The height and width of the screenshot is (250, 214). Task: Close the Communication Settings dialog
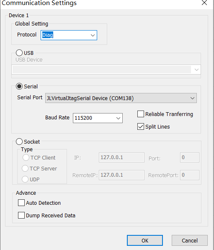(x=204, y=3)
